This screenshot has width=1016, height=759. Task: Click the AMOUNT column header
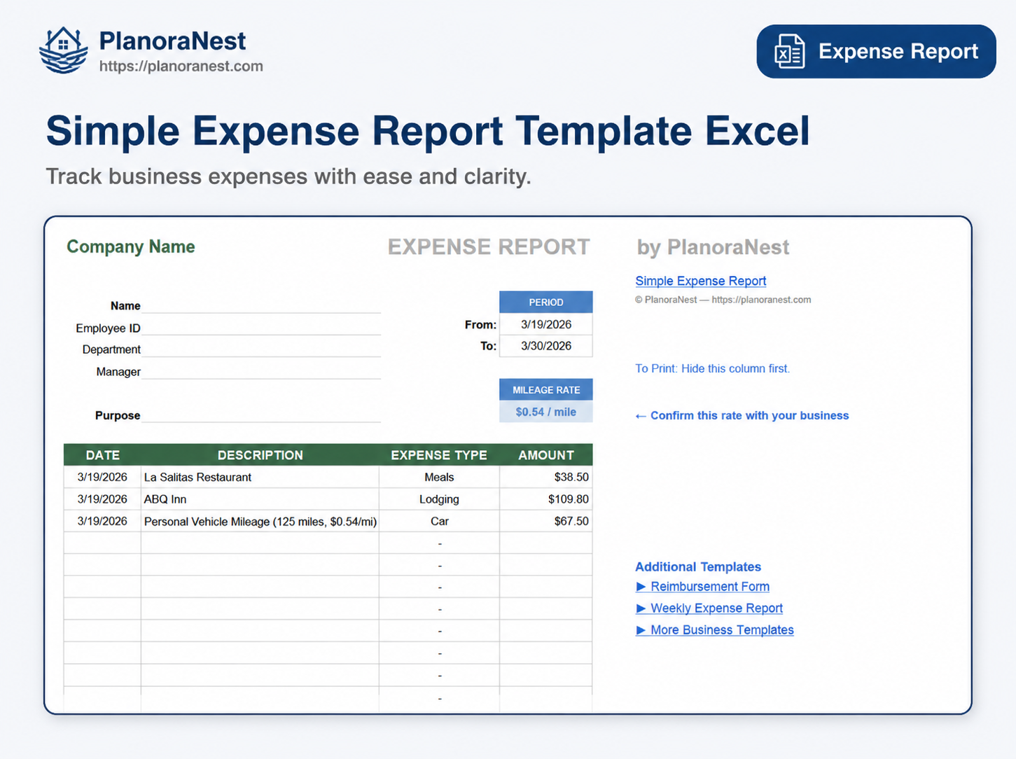(x=546, y=455)
